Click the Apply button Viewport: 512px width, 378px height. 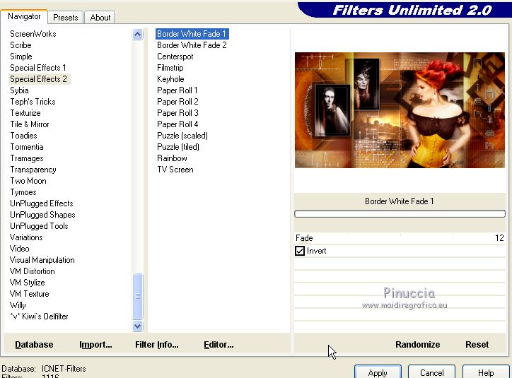[378, 372]
